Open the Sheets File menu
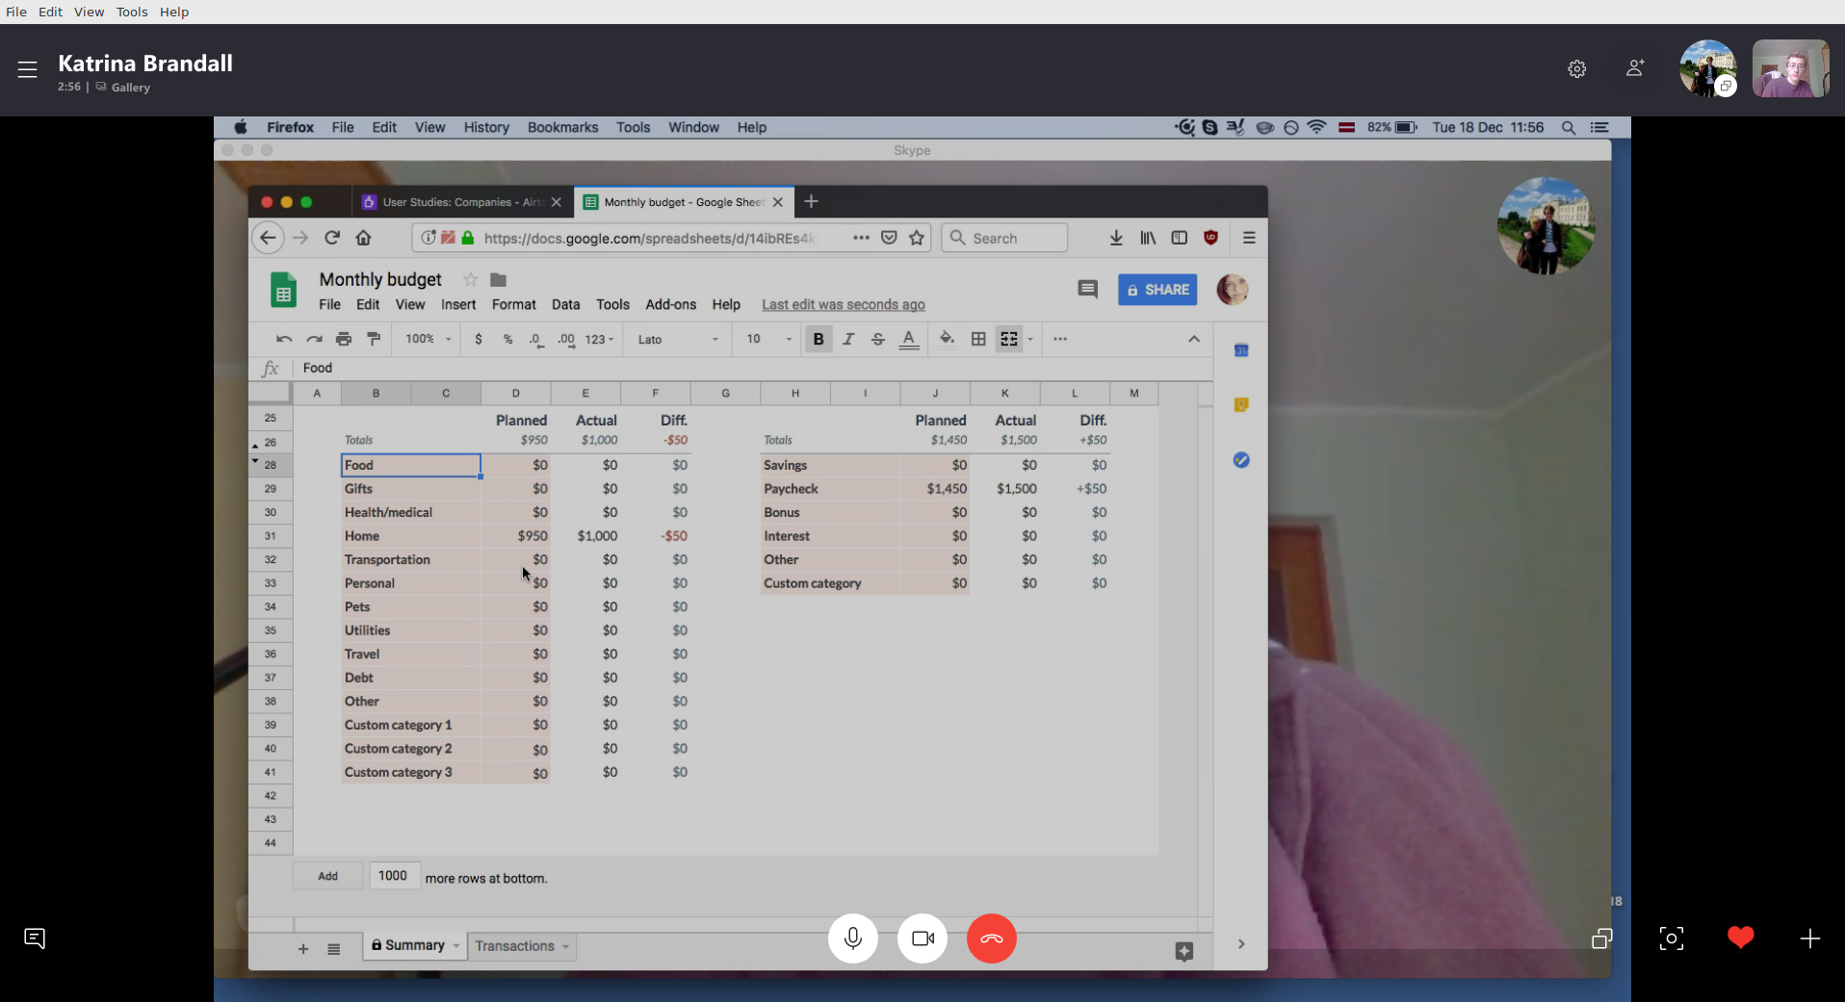This screenshot has width=1845, height=1002. [x=329, y=304]
